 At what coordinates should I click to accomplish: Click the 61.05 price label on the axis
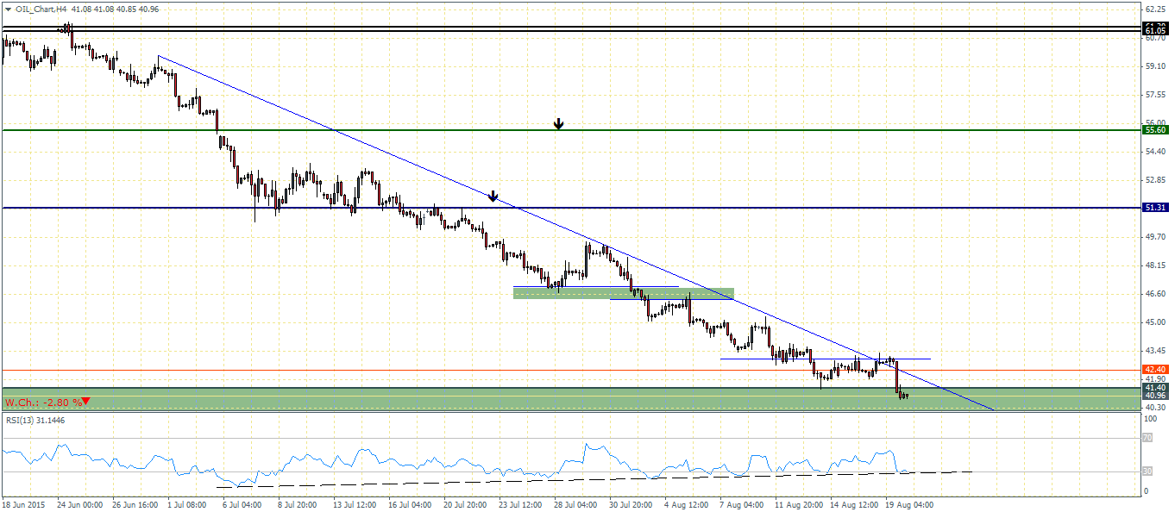1154,30
